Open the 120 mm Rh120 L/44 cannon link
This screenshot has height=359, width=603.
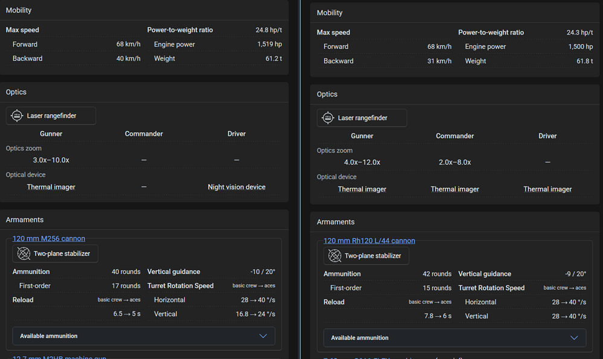tap(369, 241)
